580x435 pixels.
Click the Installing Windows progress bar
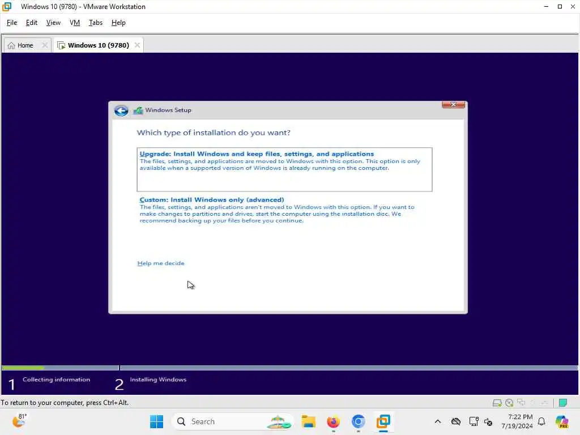click(348, 368)
